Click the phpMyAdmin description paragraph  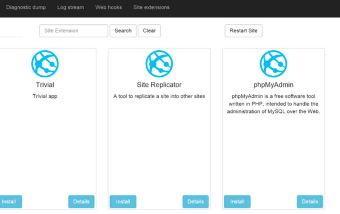[274, 104]
